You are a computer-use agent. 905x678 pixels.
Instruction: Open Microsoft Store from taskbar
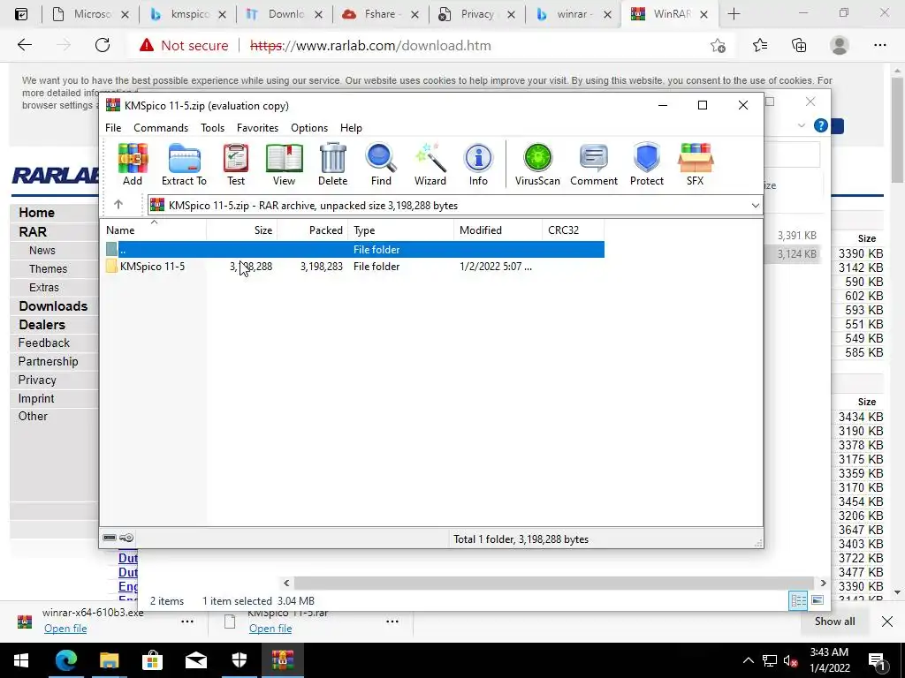[x=152, y=660]
